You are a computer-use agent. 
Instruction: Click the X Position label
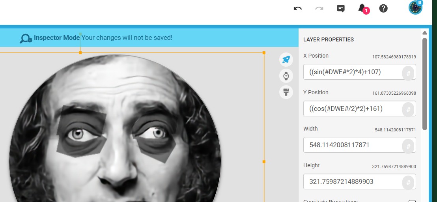pyautogui.click(x=316, y=56)
